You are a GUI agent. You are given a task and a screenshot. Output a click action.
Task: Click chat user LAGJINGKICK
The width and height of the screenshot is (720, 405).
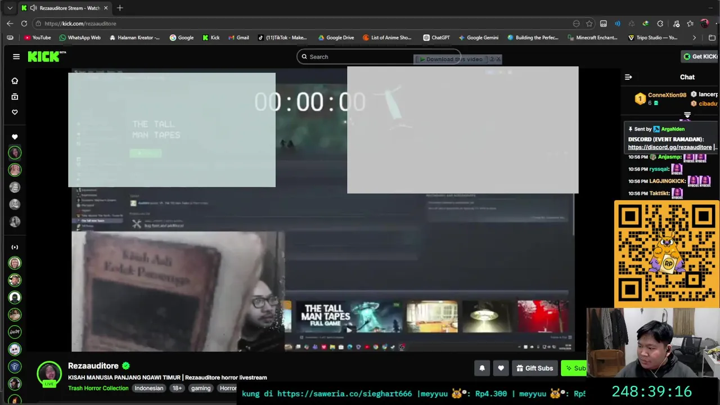point(668,181)
